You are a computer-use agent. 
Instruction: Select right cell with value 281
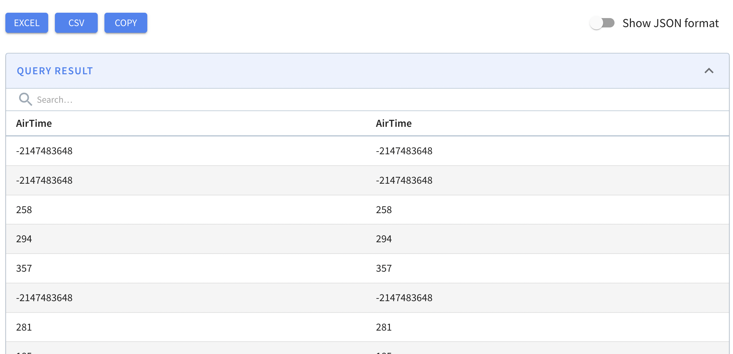point(384,327)
